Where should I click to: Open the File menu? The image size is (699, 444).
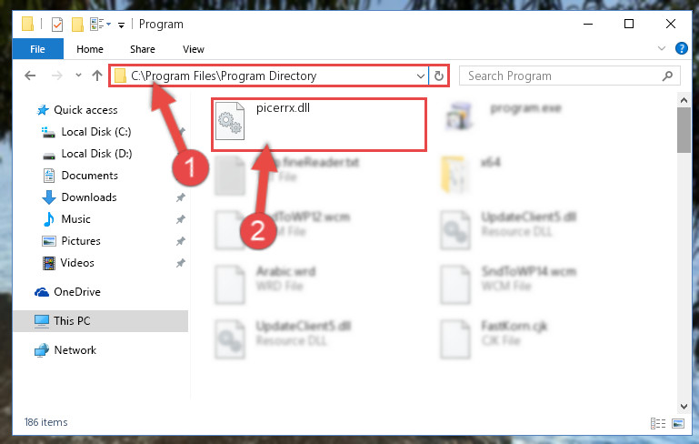pyautogui.click(x=38, y=49)
